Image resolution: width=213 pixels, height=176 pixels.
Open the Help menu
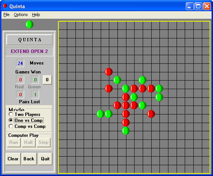click(x=36, y=15)
